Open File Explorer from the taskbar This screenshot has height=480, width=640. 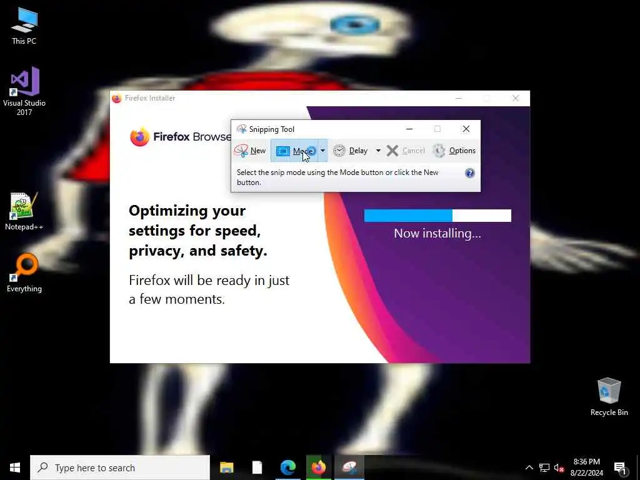click(x=226, y=467)
